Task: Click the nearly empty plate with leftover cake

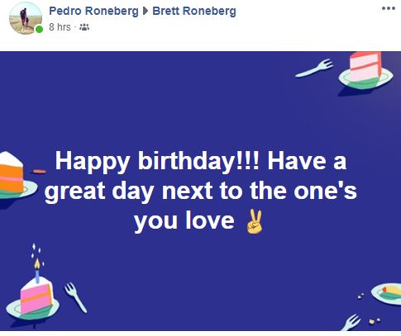Action: pyautogui.click(x=386, y=294)
